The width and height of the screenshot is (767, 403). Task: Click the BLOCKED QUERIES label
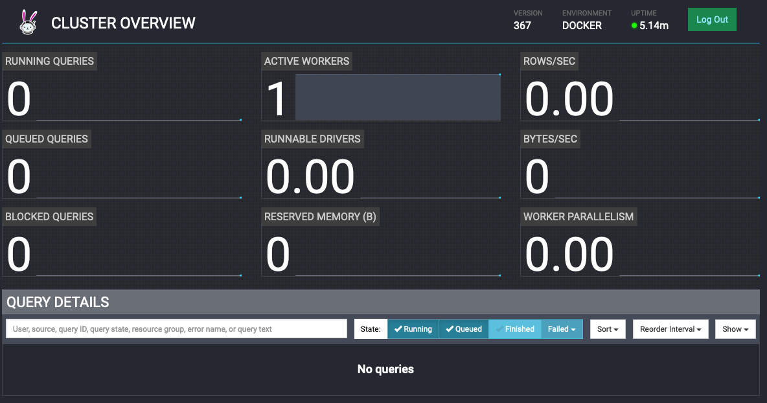pyautogui.click(x=49, y=216)
